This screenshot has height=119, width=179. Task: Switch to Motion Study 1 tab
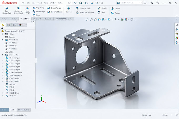pos(23,110)
